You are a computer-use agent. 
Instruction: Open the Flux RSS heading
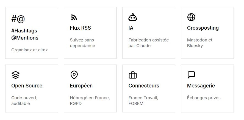tap(80, 28)
